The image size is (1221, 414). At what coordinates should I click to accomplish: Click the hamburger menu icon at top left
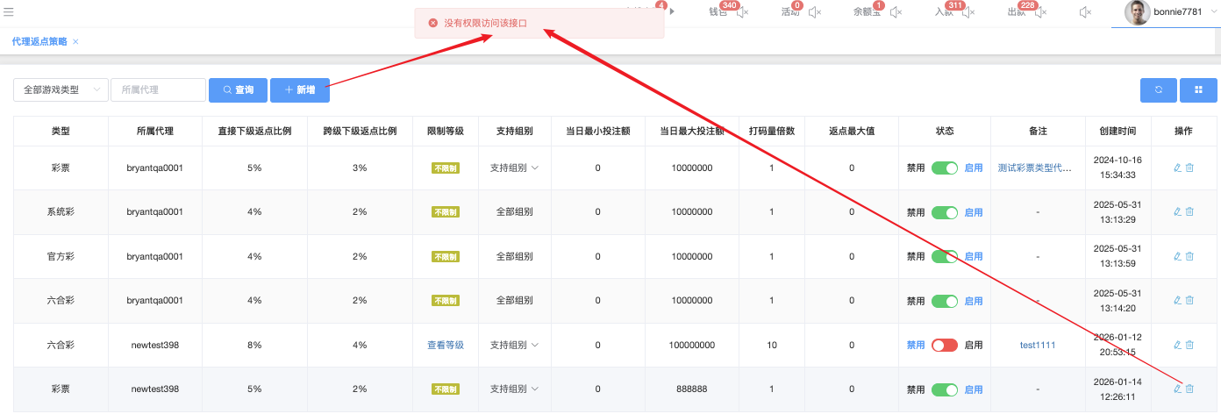[x=9, y=11]
